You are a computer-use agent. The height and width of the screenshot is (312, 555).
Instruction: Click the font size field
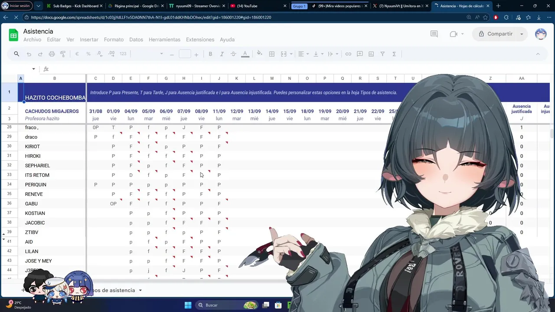tap(185, 54)
